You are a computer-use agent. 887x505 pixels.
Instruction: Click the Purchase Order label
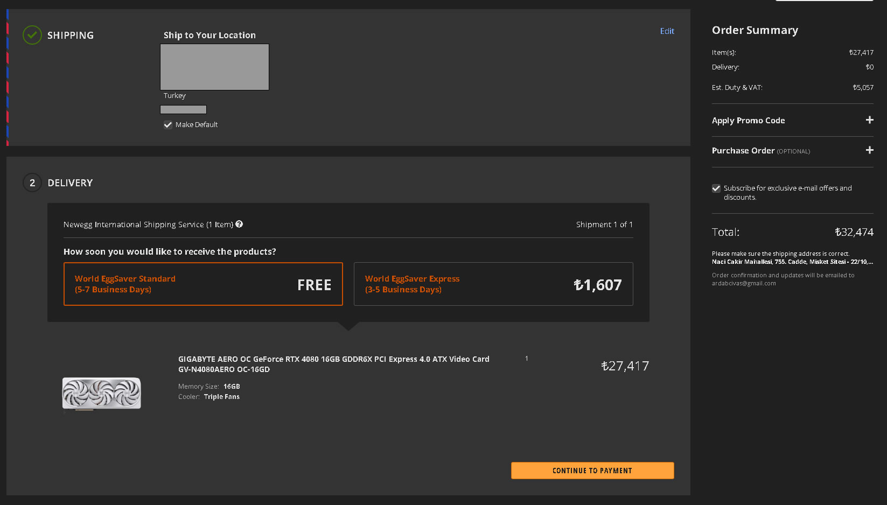click(x=743, y=151)
